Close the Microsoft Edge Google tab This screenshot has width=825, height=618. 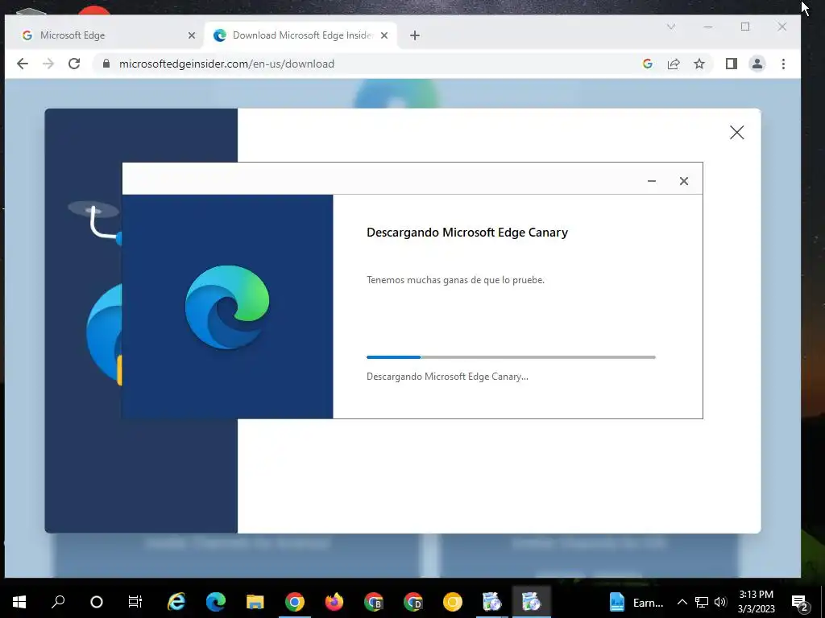pos(192,35)
